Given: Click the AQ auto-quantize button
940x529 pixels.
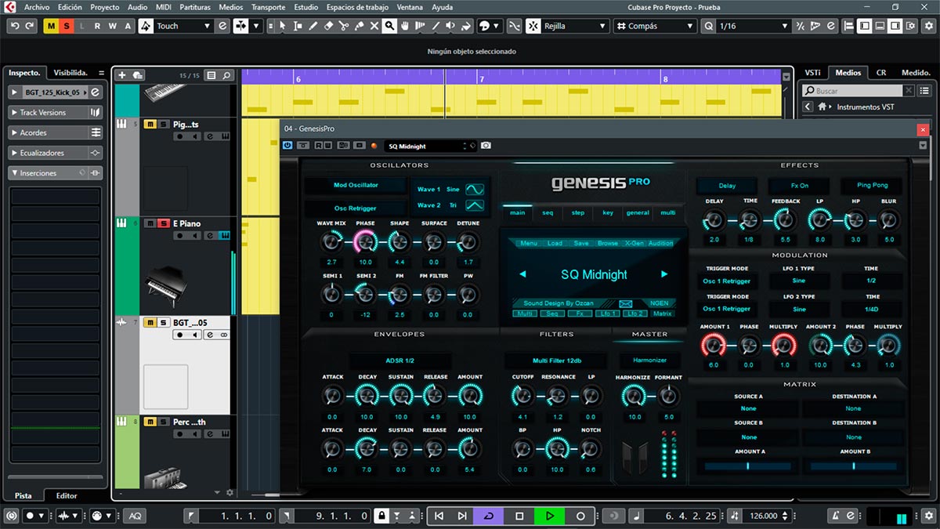Looking at the screenshot, I should click(136, 516).
